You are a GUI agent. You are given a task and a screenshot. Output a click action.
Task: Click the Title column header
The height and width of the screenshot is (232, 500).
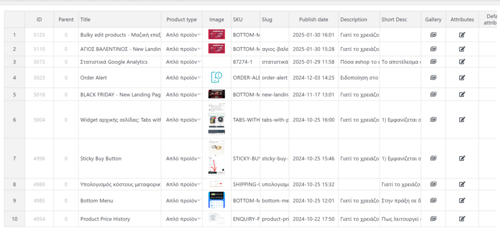(85, 19)
